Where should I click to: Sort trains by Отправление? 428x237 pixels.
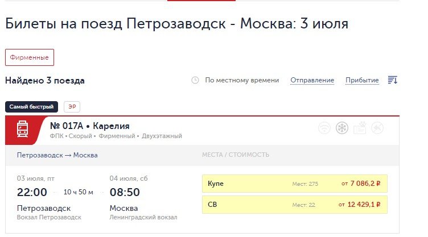[312, 81]
